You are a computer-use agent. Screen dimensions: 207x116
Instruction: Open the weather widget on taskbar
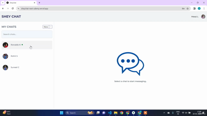click(x=7, y=113)
